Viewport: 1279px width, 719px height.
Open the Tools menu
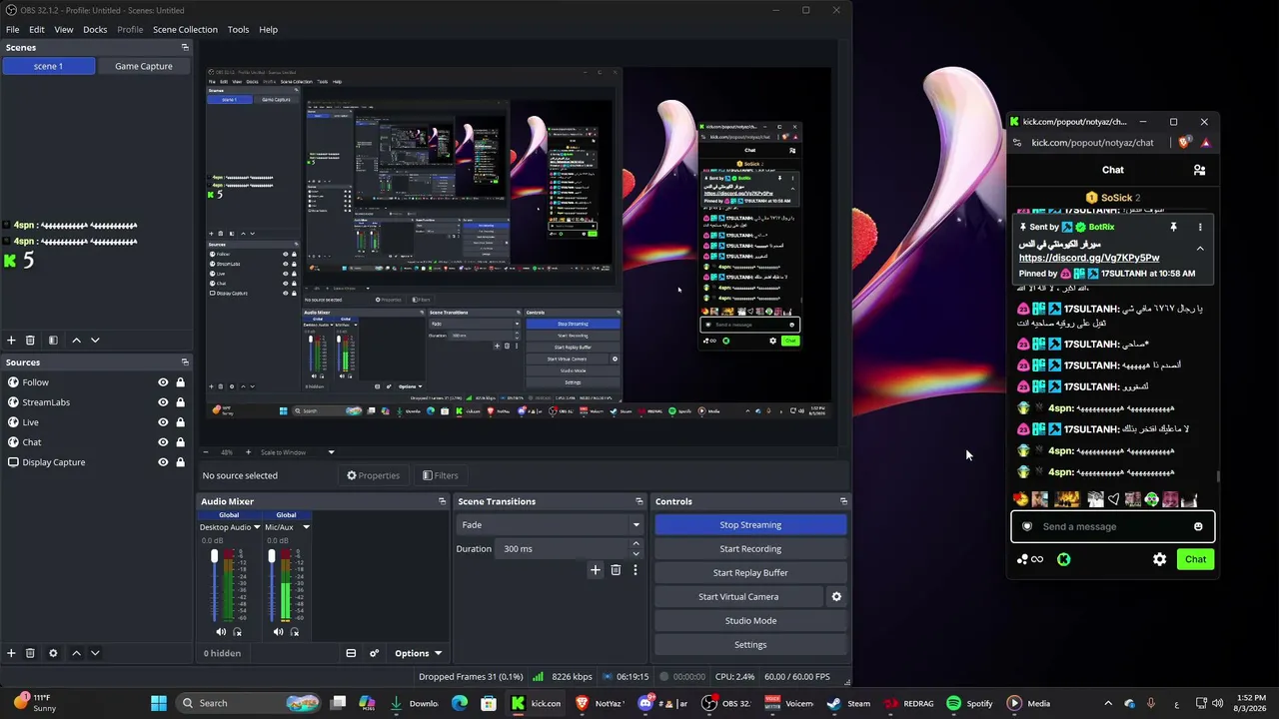238,29
